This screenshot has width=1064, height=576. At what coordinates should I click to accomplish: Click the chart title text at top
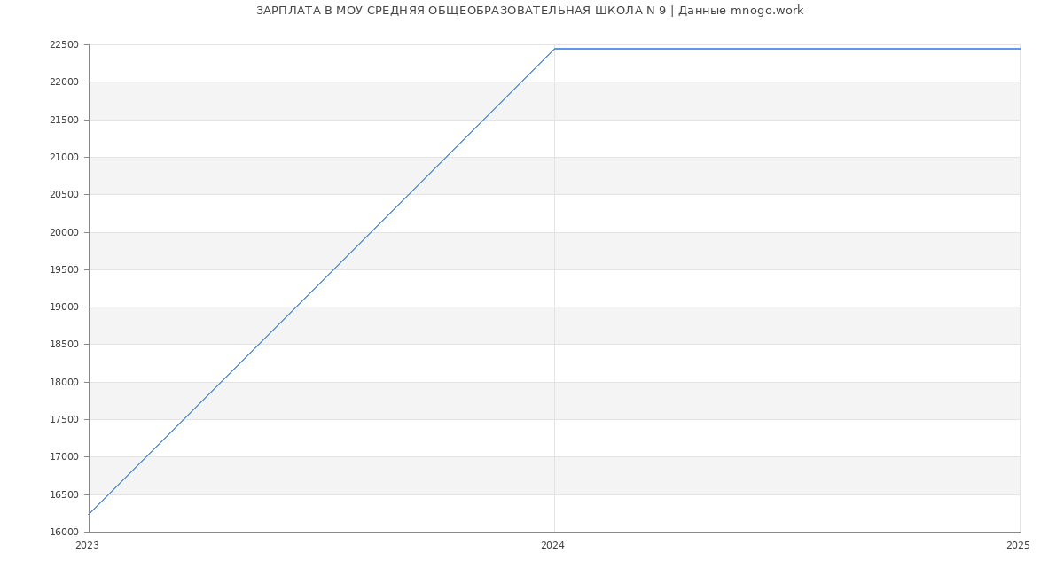click(x=529, y=11)
